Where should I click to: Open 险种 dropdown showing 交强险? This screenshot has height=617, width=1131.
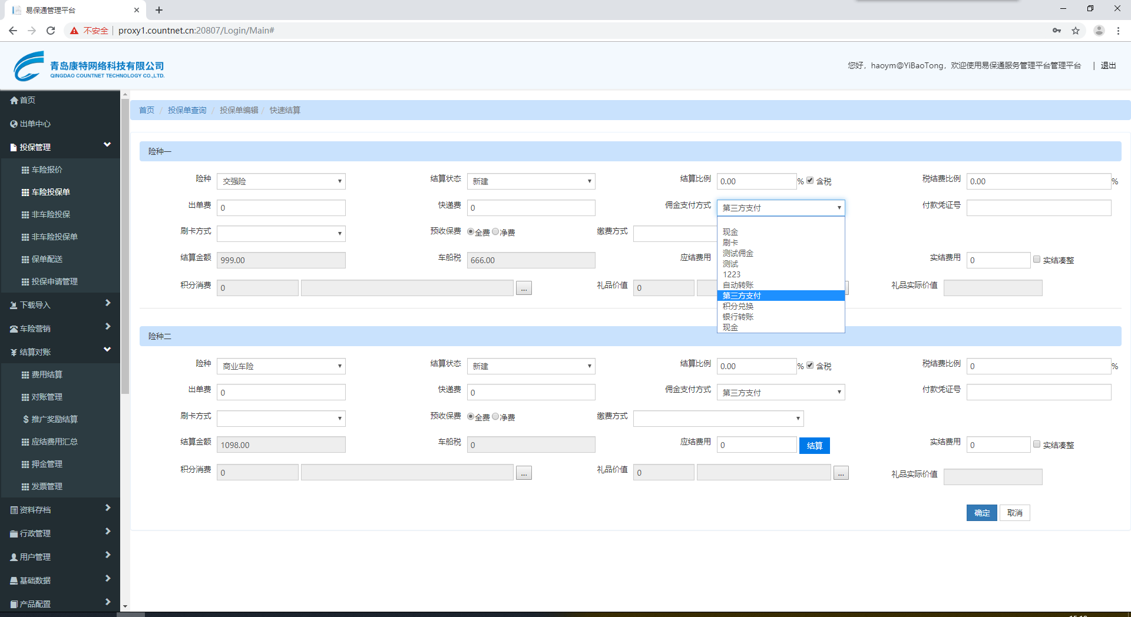(x=281, y=181)
